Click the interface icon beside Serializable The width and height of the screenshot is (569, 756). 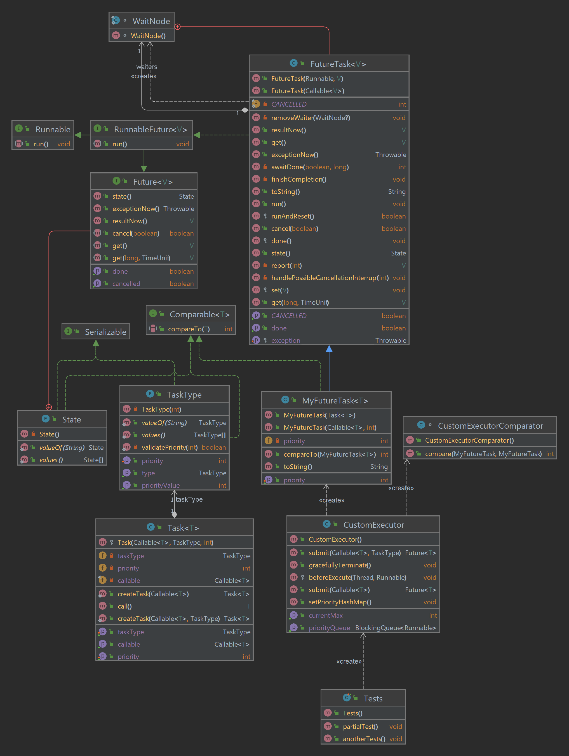pyautogui.click(x=68, y=331)
